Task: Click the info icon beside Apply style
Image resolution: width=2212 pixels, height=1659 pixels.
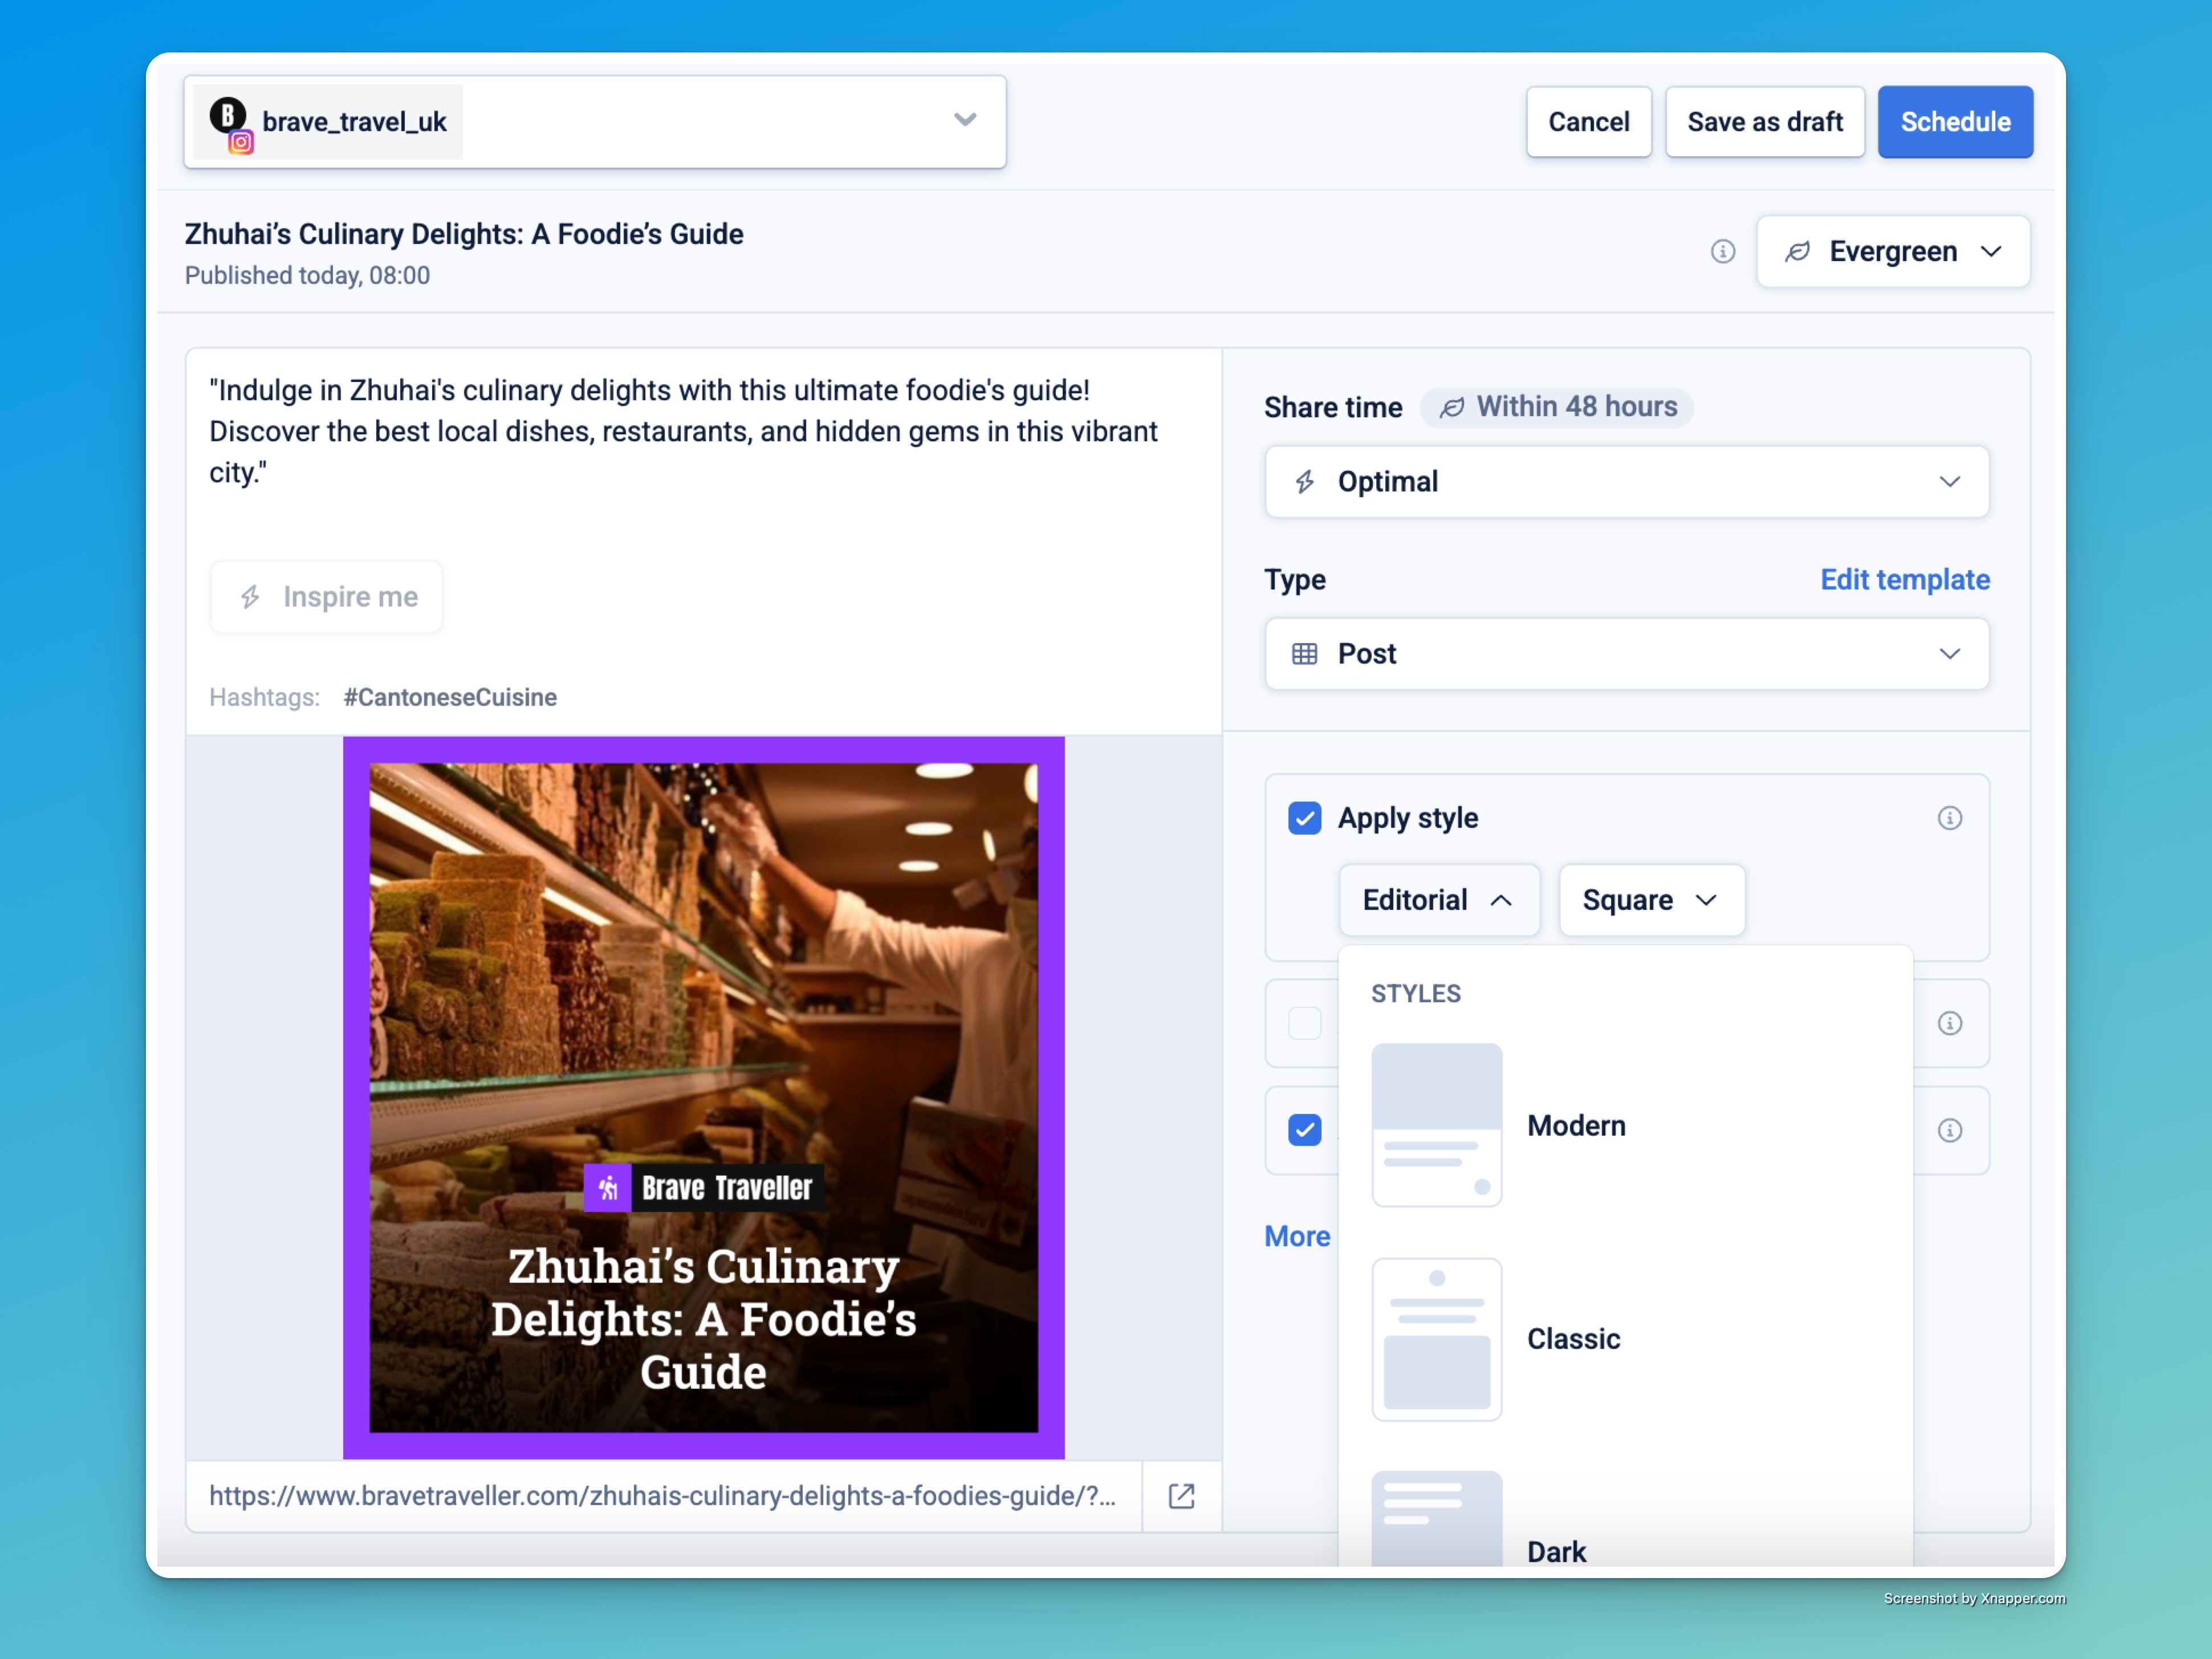Action: [x=1949, y=818]
